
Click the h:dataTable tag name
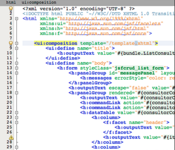[x=97, y=112]
